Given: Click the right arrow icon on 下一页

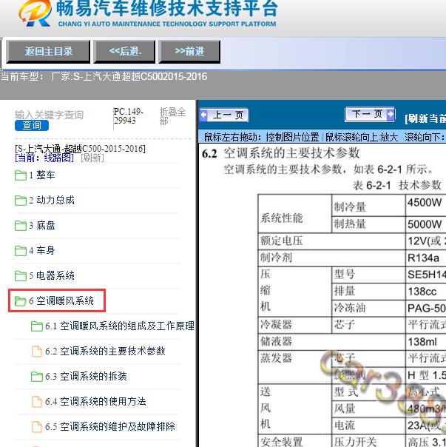Looking at the screenshot, I should pyautogui.click(x=391, y=114).
